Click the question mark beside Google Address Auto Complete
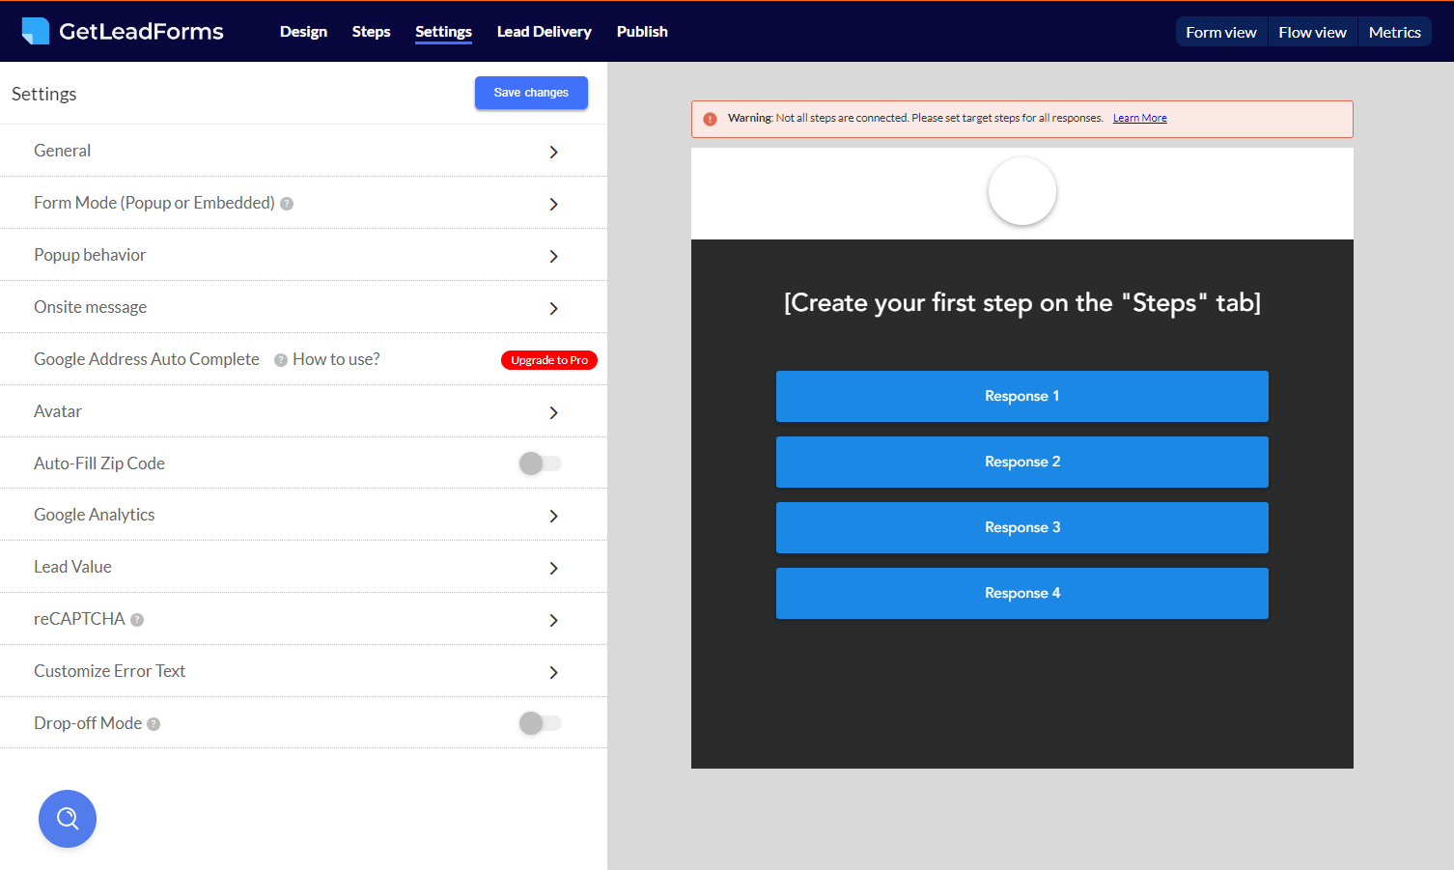 point(279,359)
